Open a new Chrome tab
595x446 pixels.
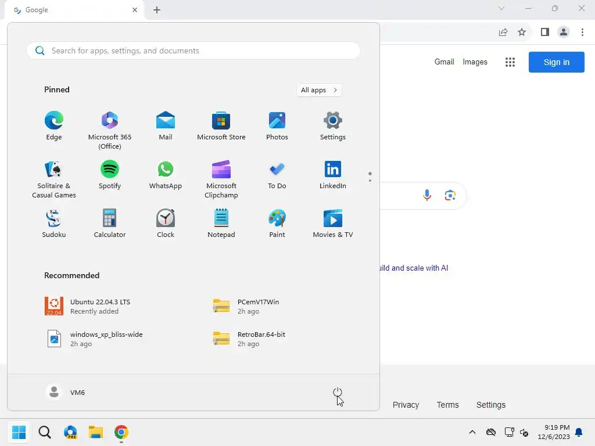pyautogui.click(x=157, y=10)
